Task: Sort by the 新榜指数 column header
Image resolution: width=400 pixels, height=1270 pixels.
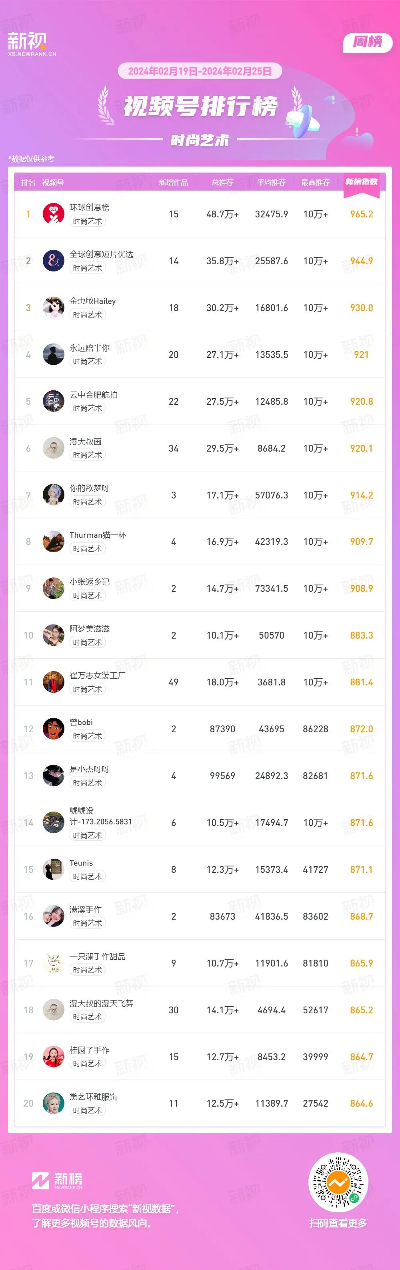Action: 361,182
